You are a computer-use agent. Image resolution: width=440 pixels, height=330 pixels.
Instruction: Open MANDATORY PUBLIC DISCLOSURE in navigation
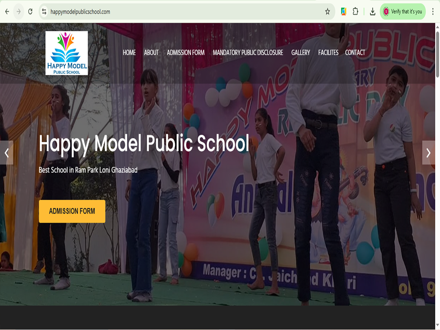tap(248, 52)
